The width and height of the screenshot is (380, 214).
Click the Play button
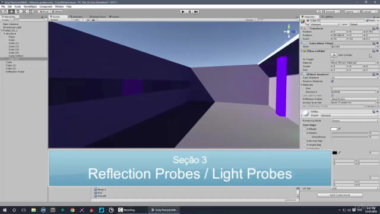[x=183, y=12]
